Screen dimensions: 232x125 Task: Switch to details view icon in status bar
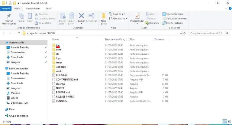[225, 122]
